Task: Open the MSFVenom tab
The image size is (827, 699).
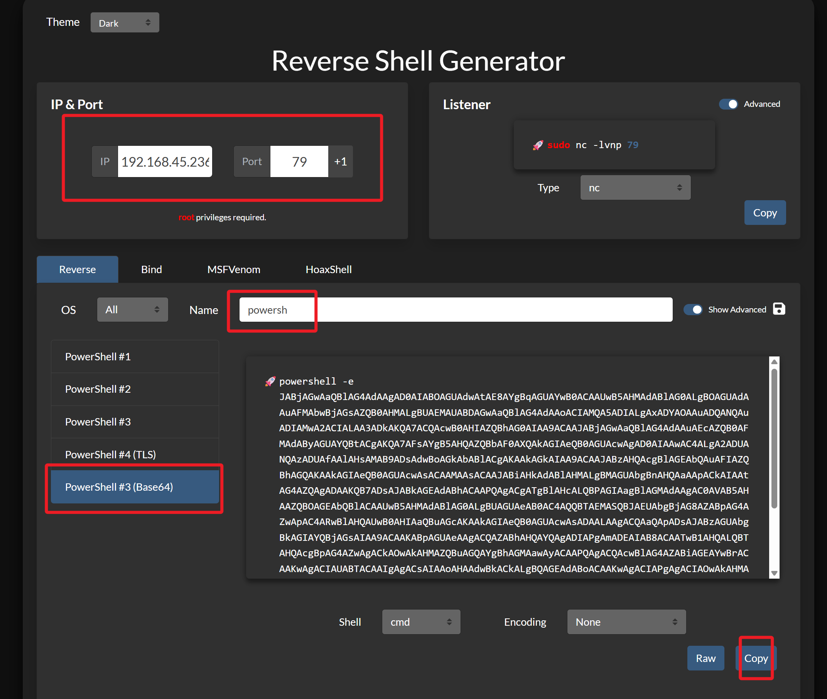Action: point(233,270)
